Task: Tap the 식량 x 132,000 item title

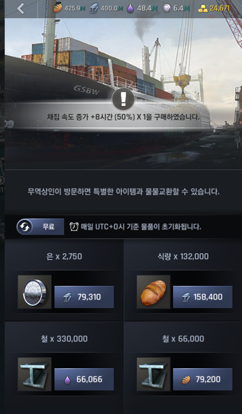Action: [x=183, y=256]
